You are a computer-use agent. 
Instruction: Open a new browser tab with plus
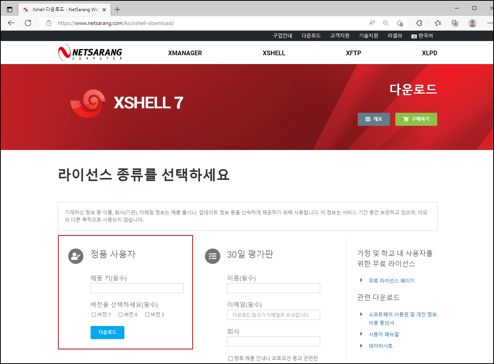[117, 9]
